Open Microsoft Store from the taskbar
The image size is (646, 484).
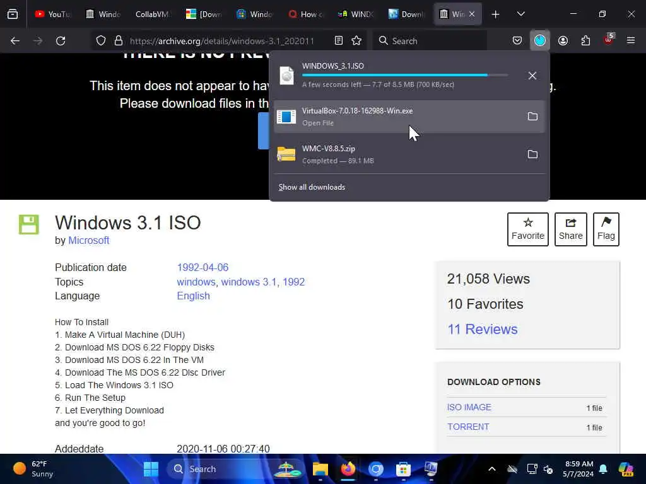pyautogui.click(x=403, y=469)
